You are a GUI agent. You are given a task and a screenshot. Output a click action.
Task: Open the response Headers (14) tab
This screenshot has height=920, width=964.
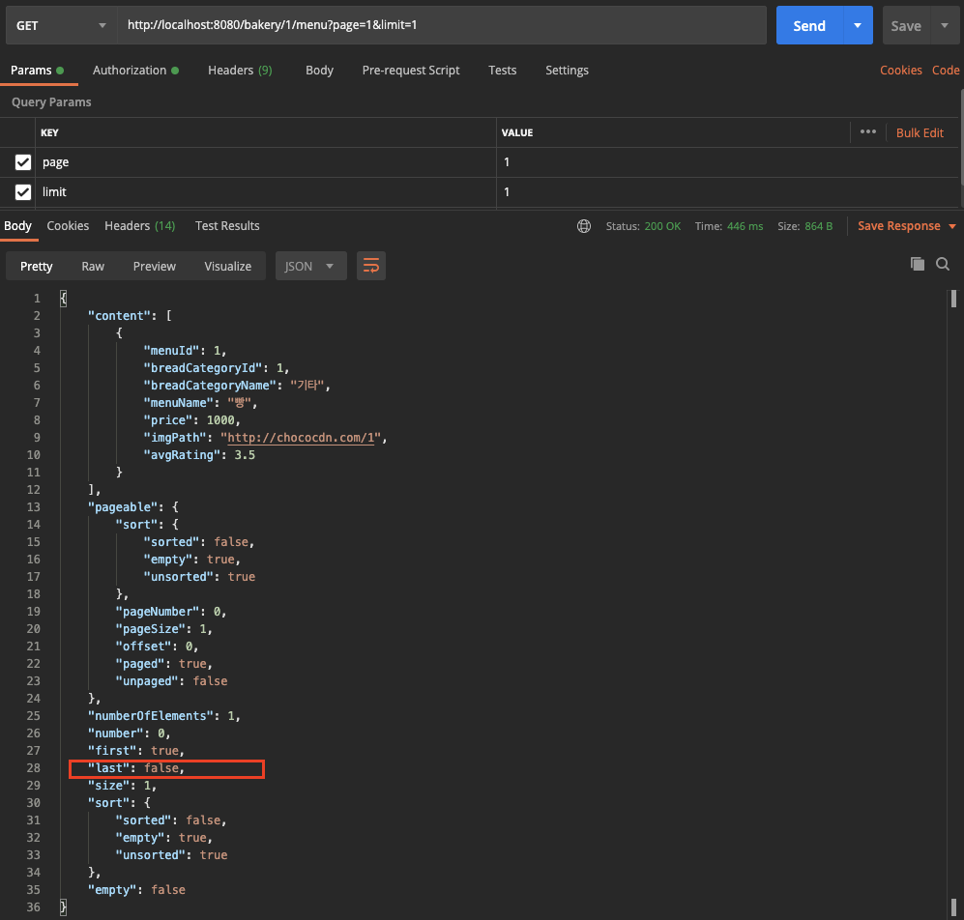point(139,225)
